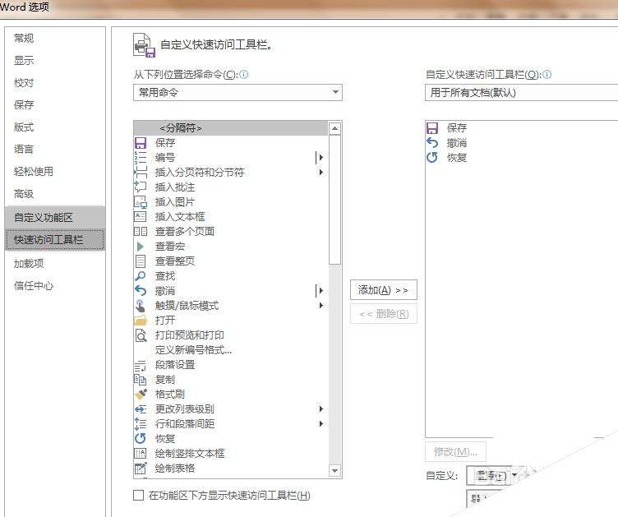Select the <分隔符> entry in commands list
This screenshot has width=618, height=517.
tap(231, 127)
